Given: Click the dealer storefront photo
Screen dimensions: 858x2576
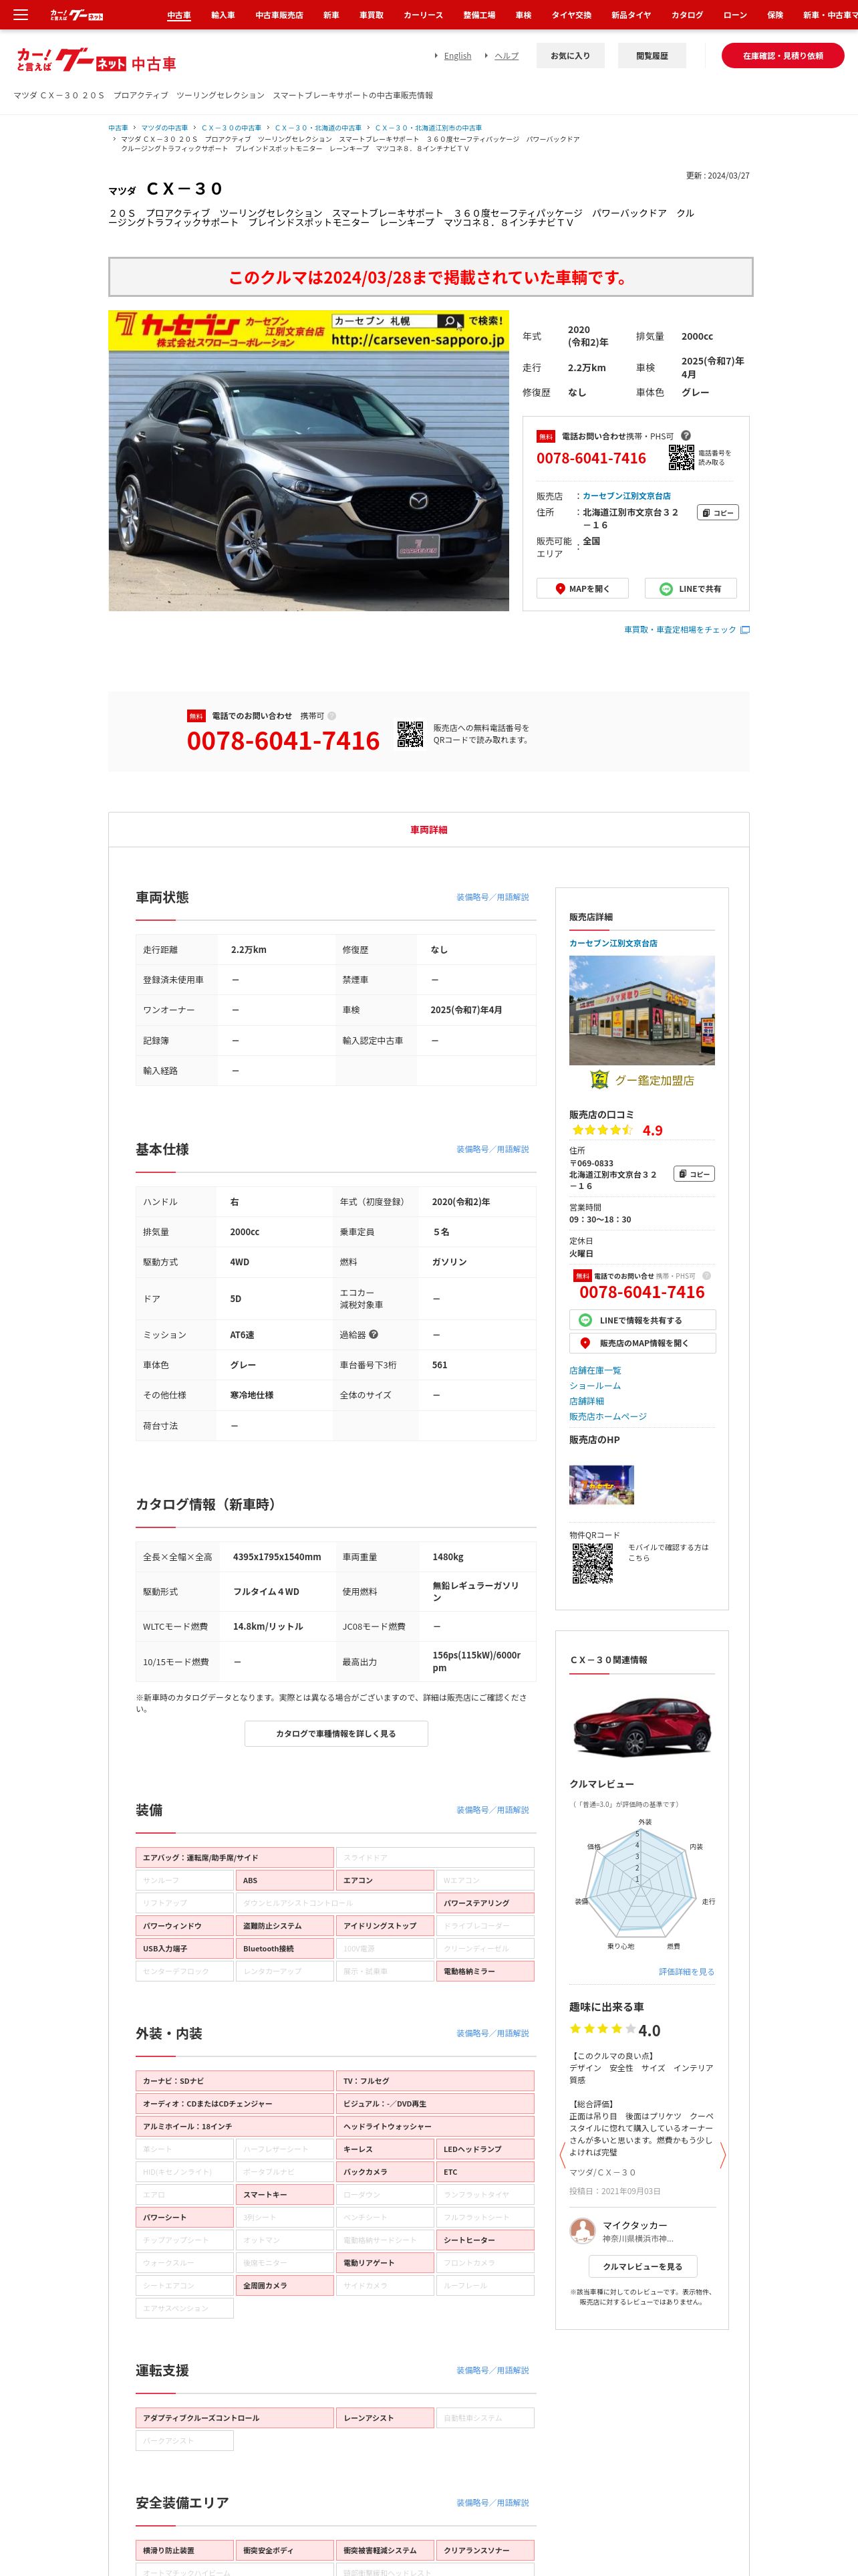Looking at the screenshot, I should [641, 1010].
